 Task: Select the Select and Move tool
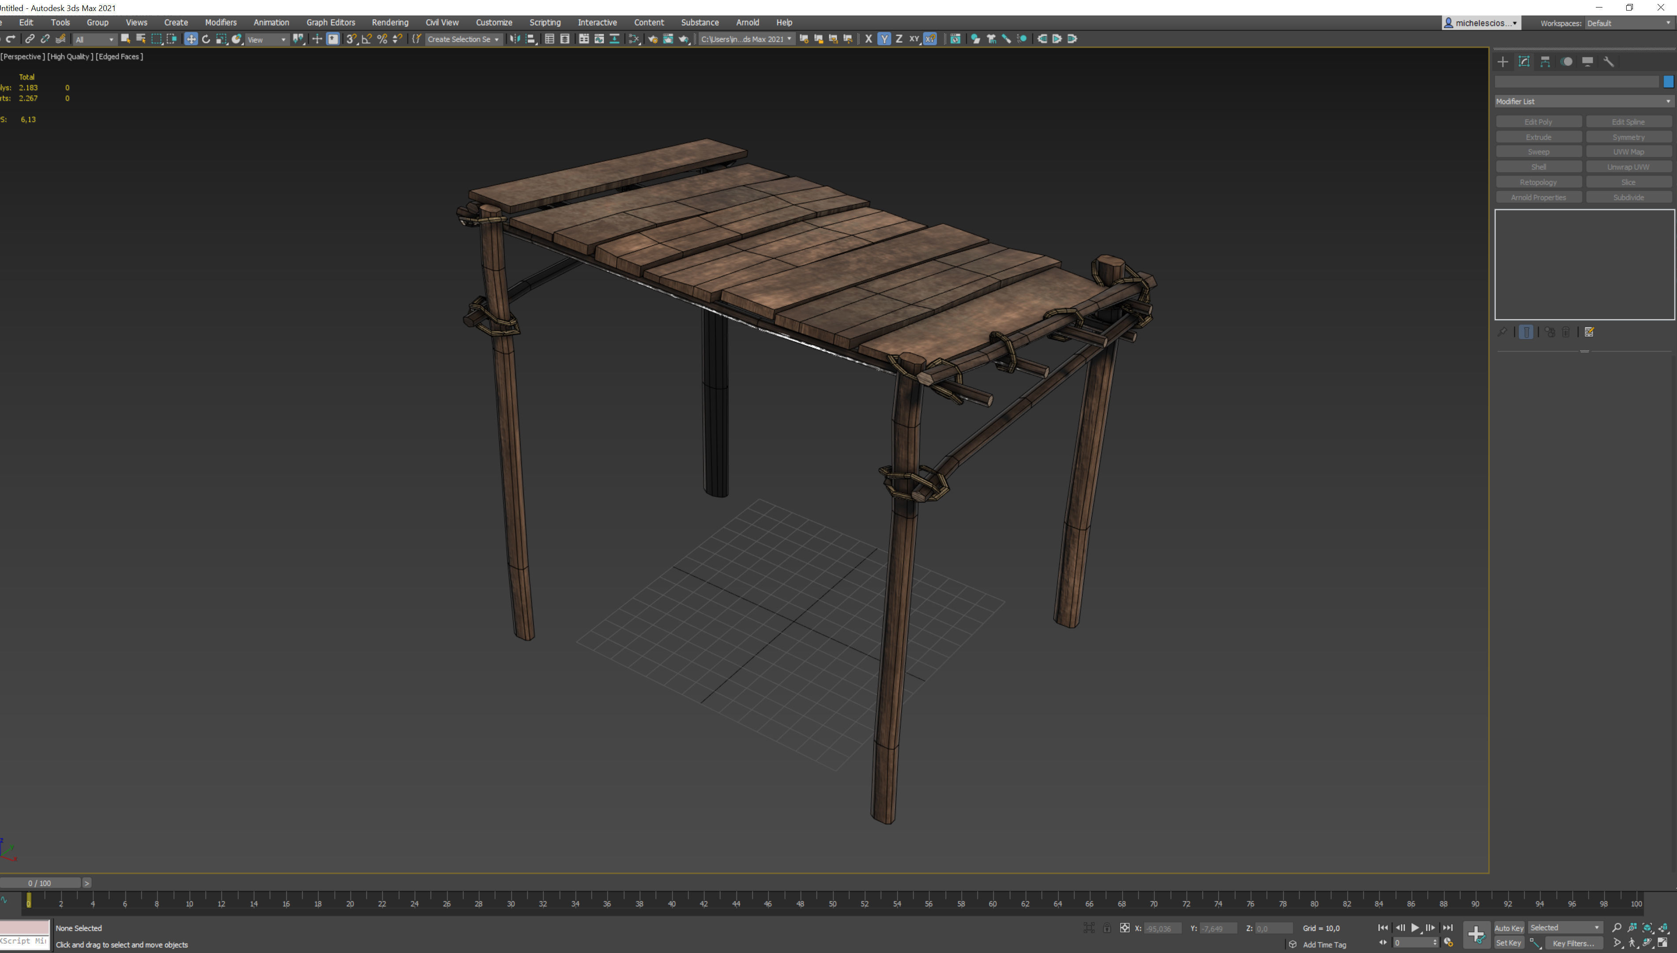coord(191,39)
